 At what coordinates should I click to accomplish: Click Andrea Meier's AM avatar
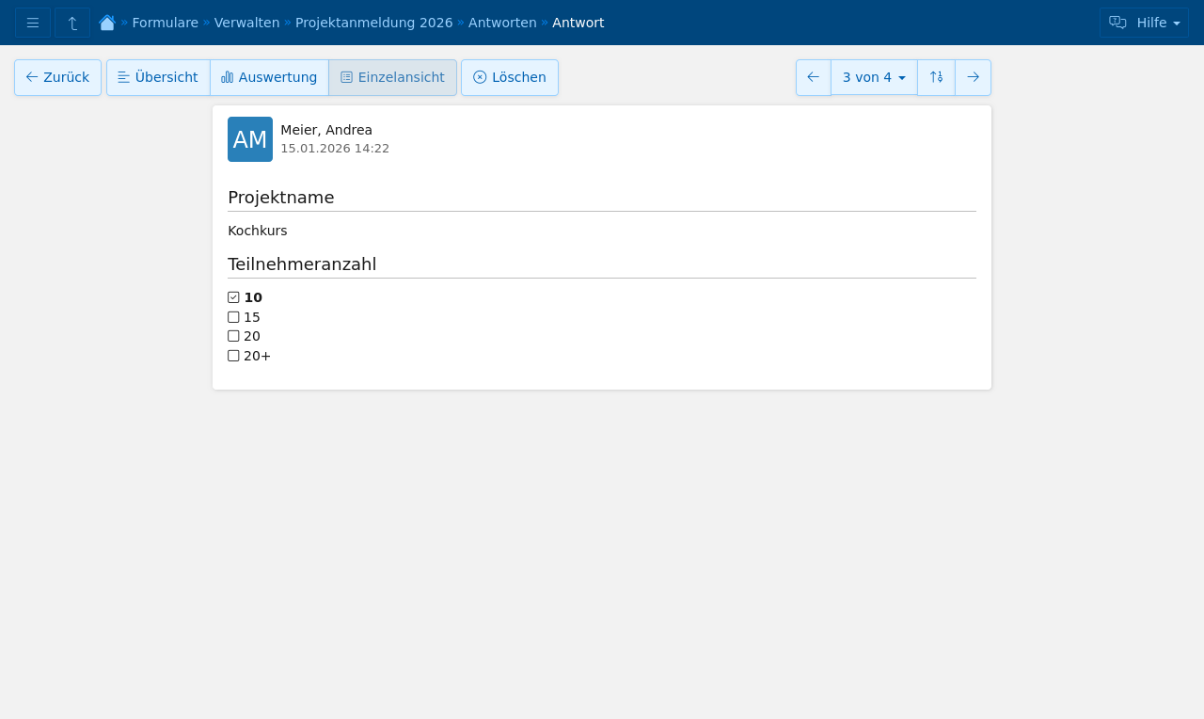point(250,139)
